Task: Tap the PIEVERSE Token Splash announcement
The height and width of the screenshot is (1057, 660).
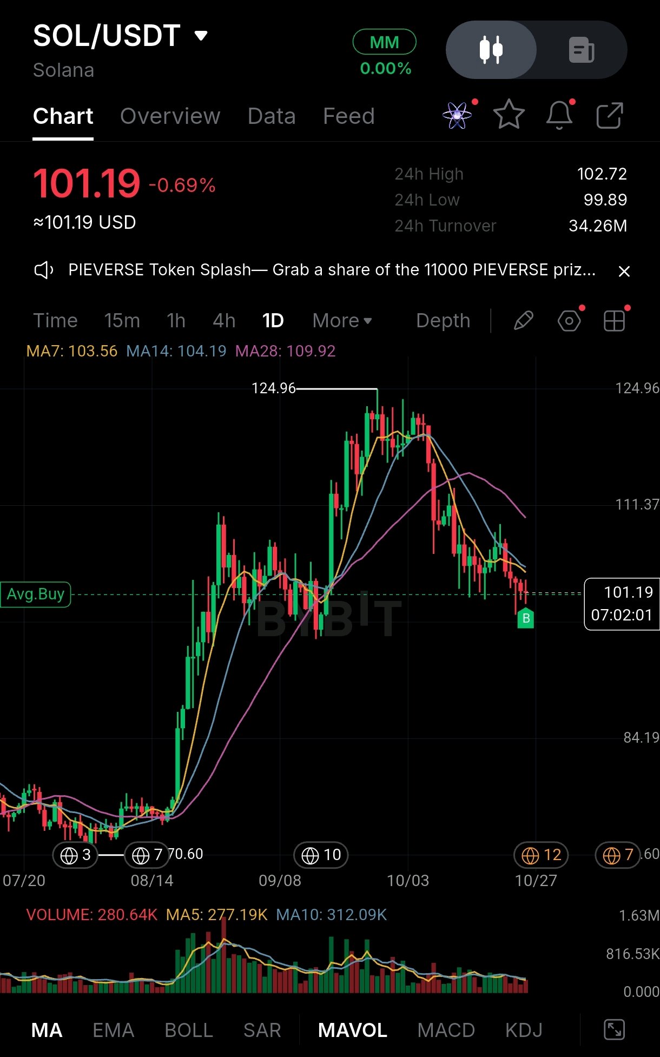Action: click(332, 270)
